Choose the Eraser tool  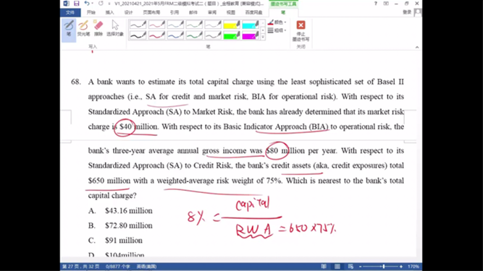click(x=98, y=29)
